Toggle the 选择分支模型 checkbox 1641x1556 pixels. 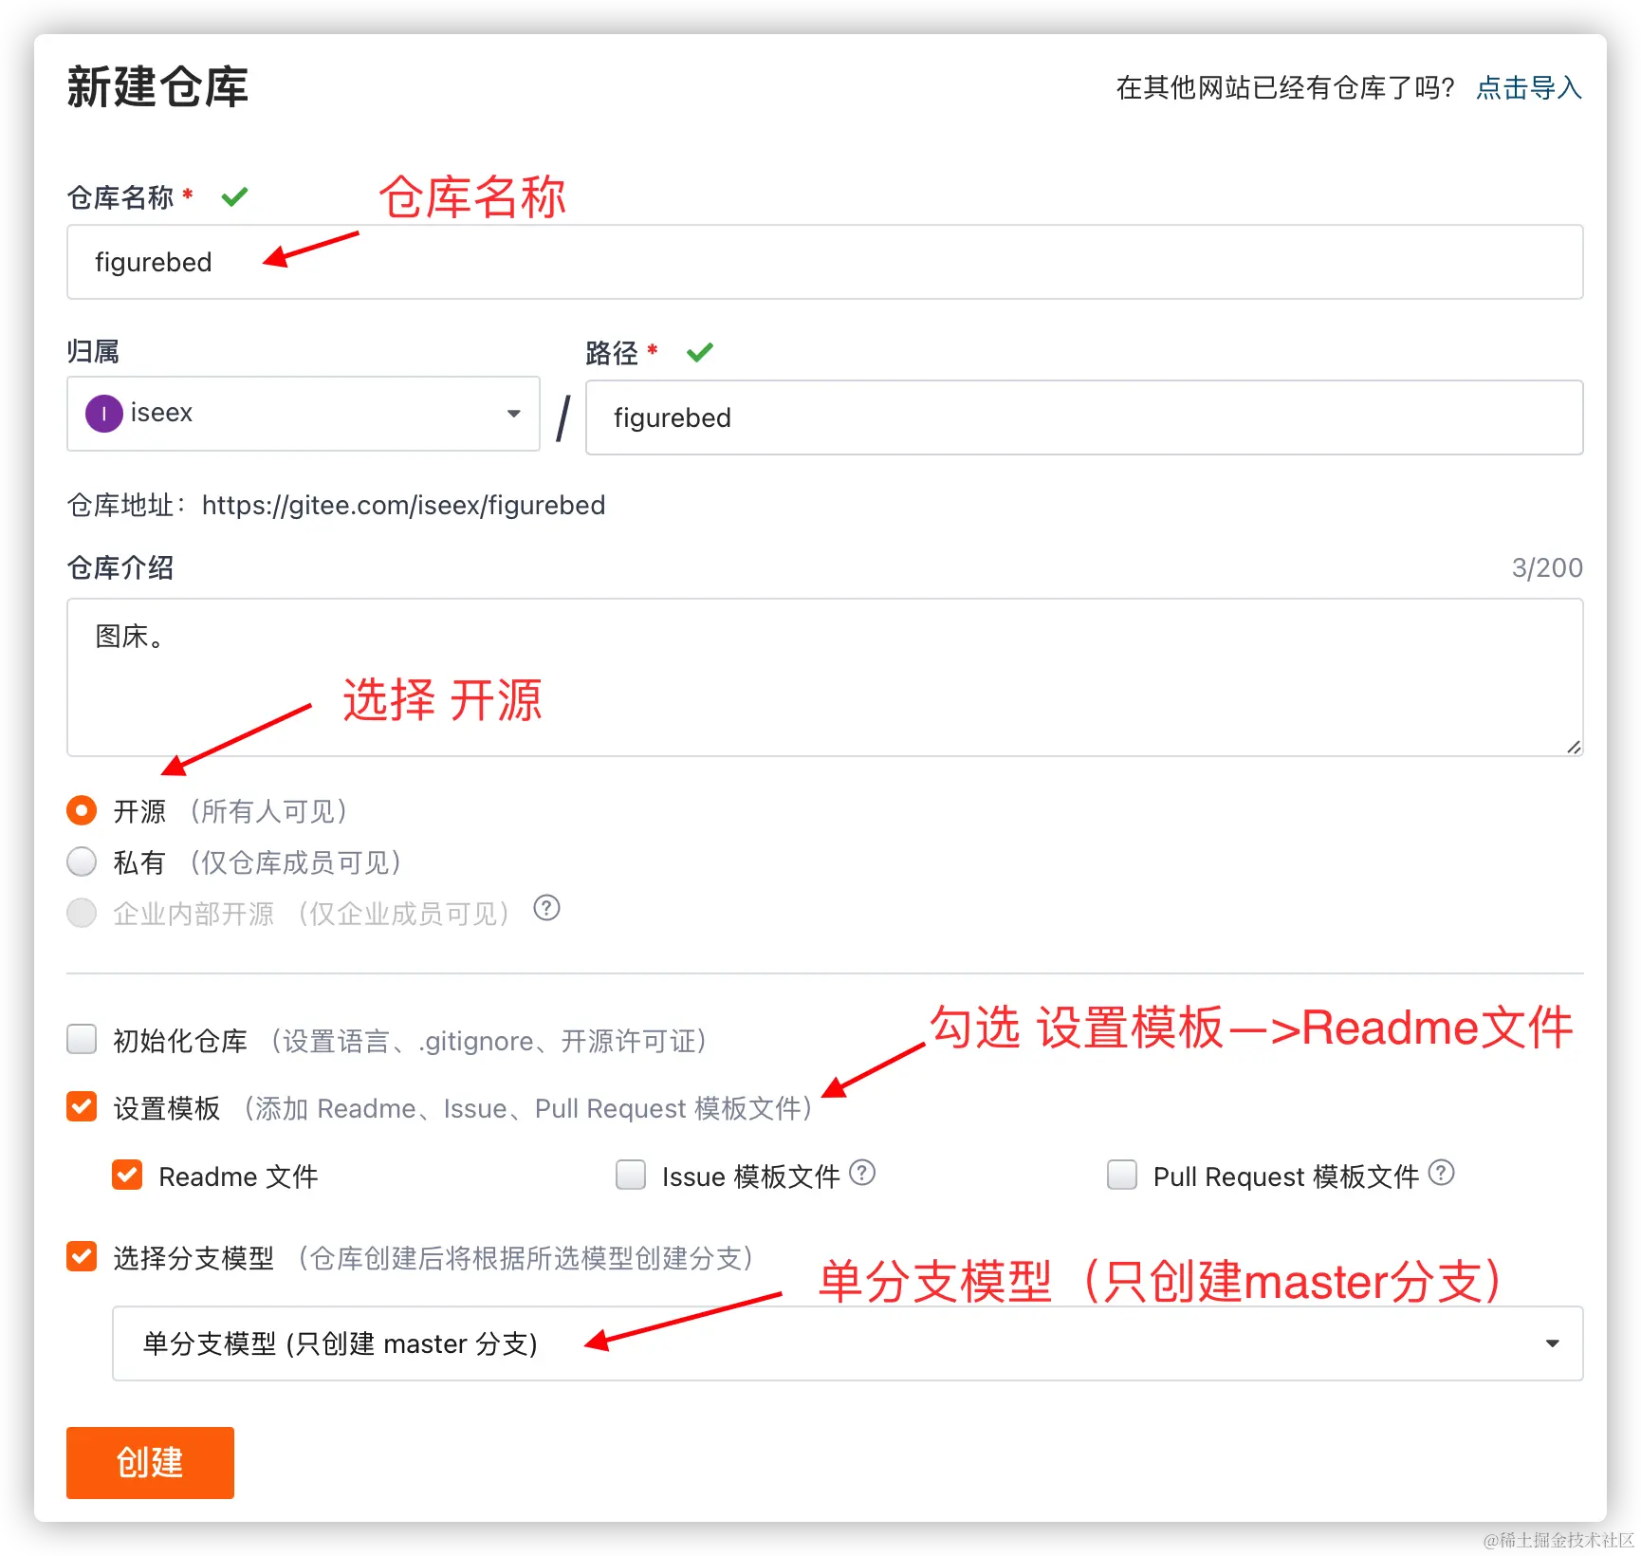click(x=82, y=1256)
